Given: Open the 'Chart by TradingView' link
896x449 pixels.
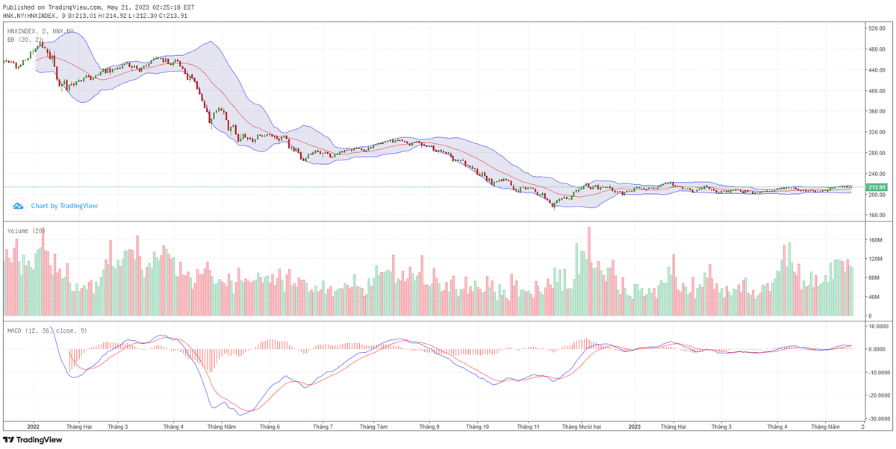Looking at the screenshot, I should [x=63, y=206].
